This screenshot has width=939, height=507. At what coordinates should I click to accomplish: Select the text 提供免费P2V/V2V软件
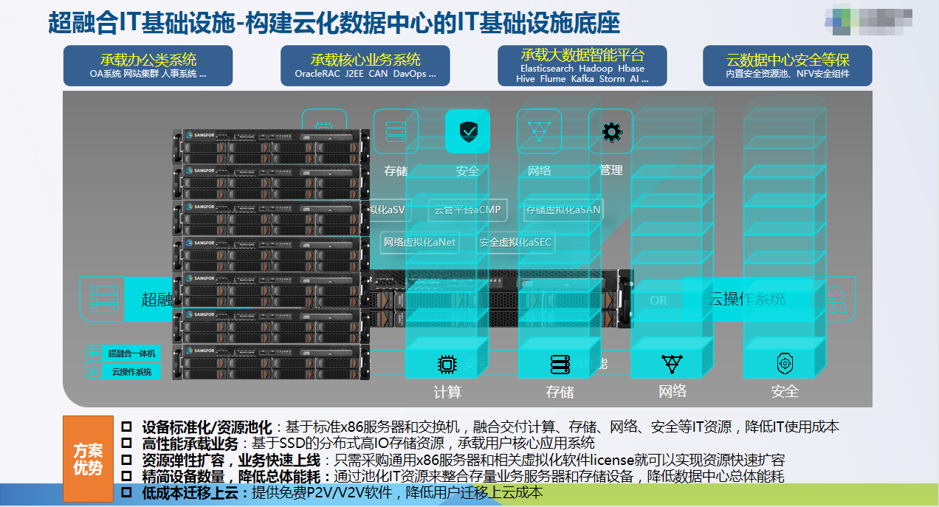323,492
